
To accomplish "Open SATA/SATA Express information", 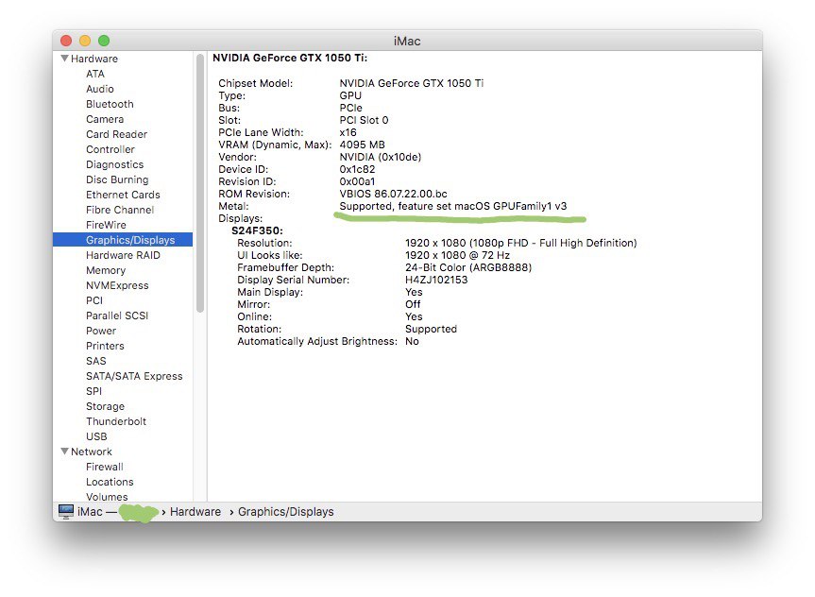I will coord(134,375).
